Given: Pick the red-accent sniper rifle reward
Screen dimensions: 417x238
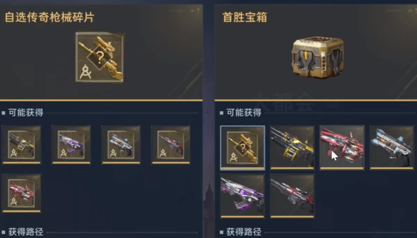Looking at the screenshot, I should click(292, 196).
